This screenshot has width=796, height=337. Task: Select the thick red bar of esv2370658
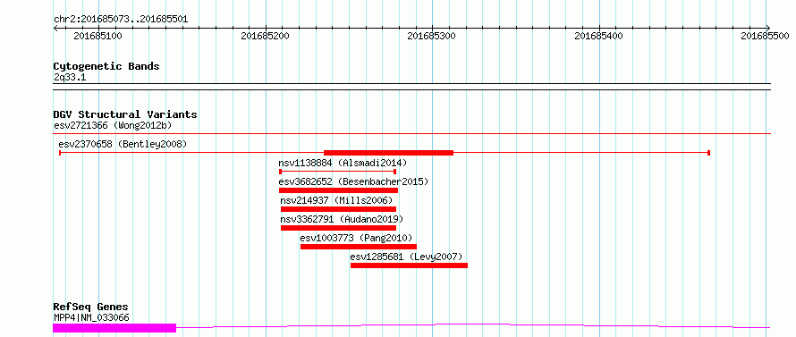(x=388, y=152)
